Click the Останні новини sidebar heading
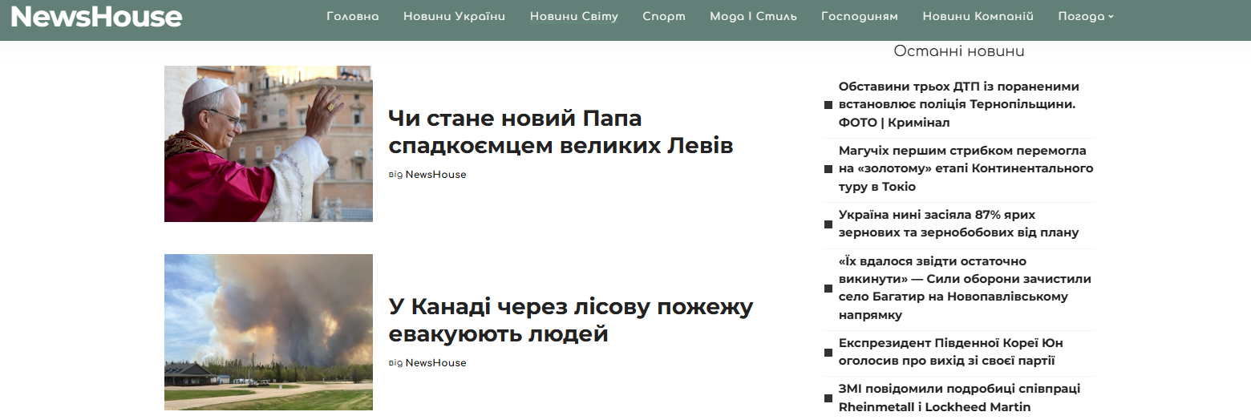 pos(959,51)
